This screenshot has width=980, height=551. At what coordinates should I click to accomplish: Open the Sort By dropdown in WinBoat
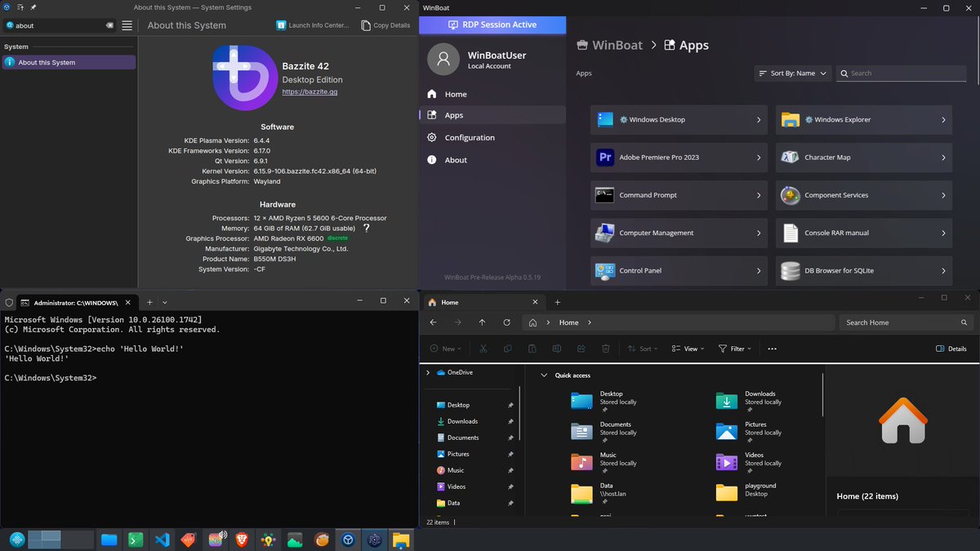(791, 73)
